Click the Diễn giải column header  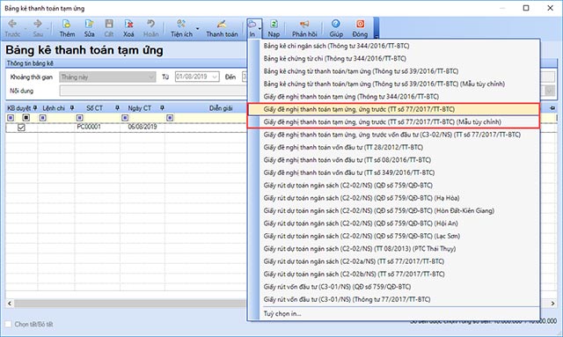click(x=221, y=108)
